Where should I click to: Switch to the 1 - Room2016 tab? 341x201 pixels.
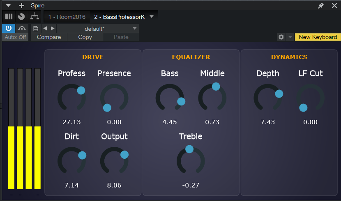67,17
